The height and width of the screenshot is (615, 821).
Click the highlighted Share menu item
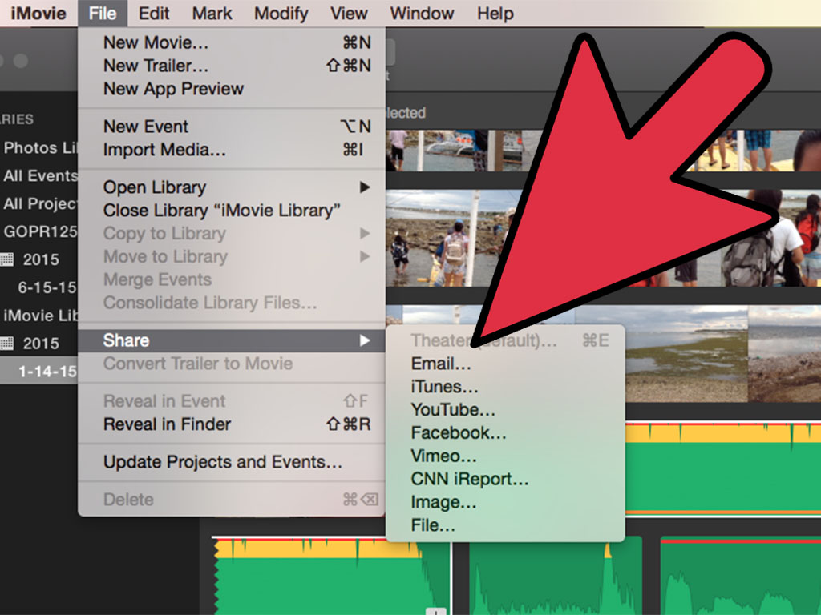tap(232, 340)
